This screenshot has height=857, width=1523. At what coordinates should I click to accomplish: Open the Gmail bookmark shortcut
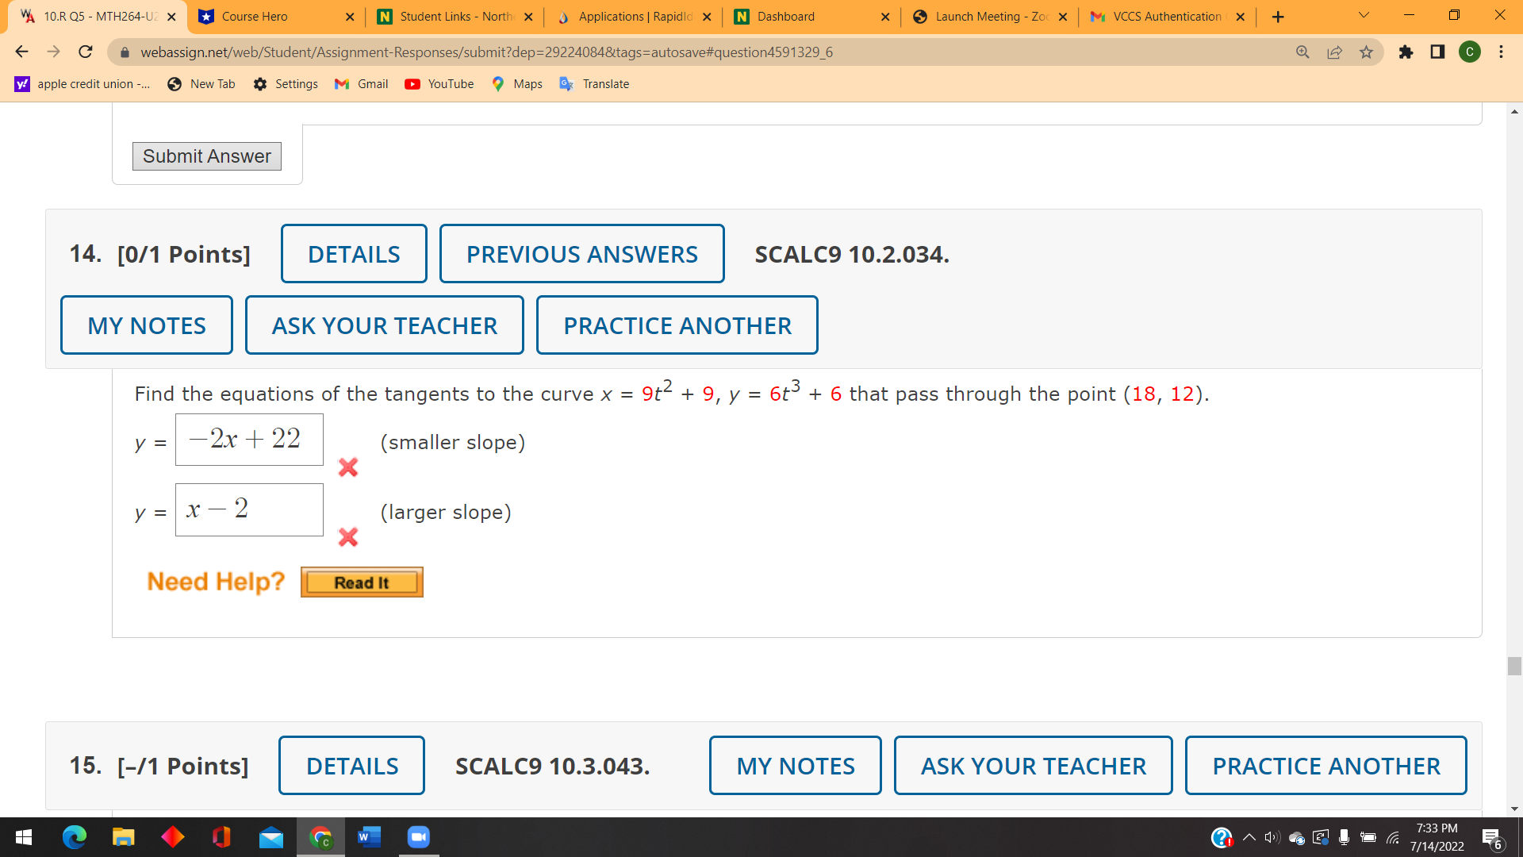click(x=361, y=83)
